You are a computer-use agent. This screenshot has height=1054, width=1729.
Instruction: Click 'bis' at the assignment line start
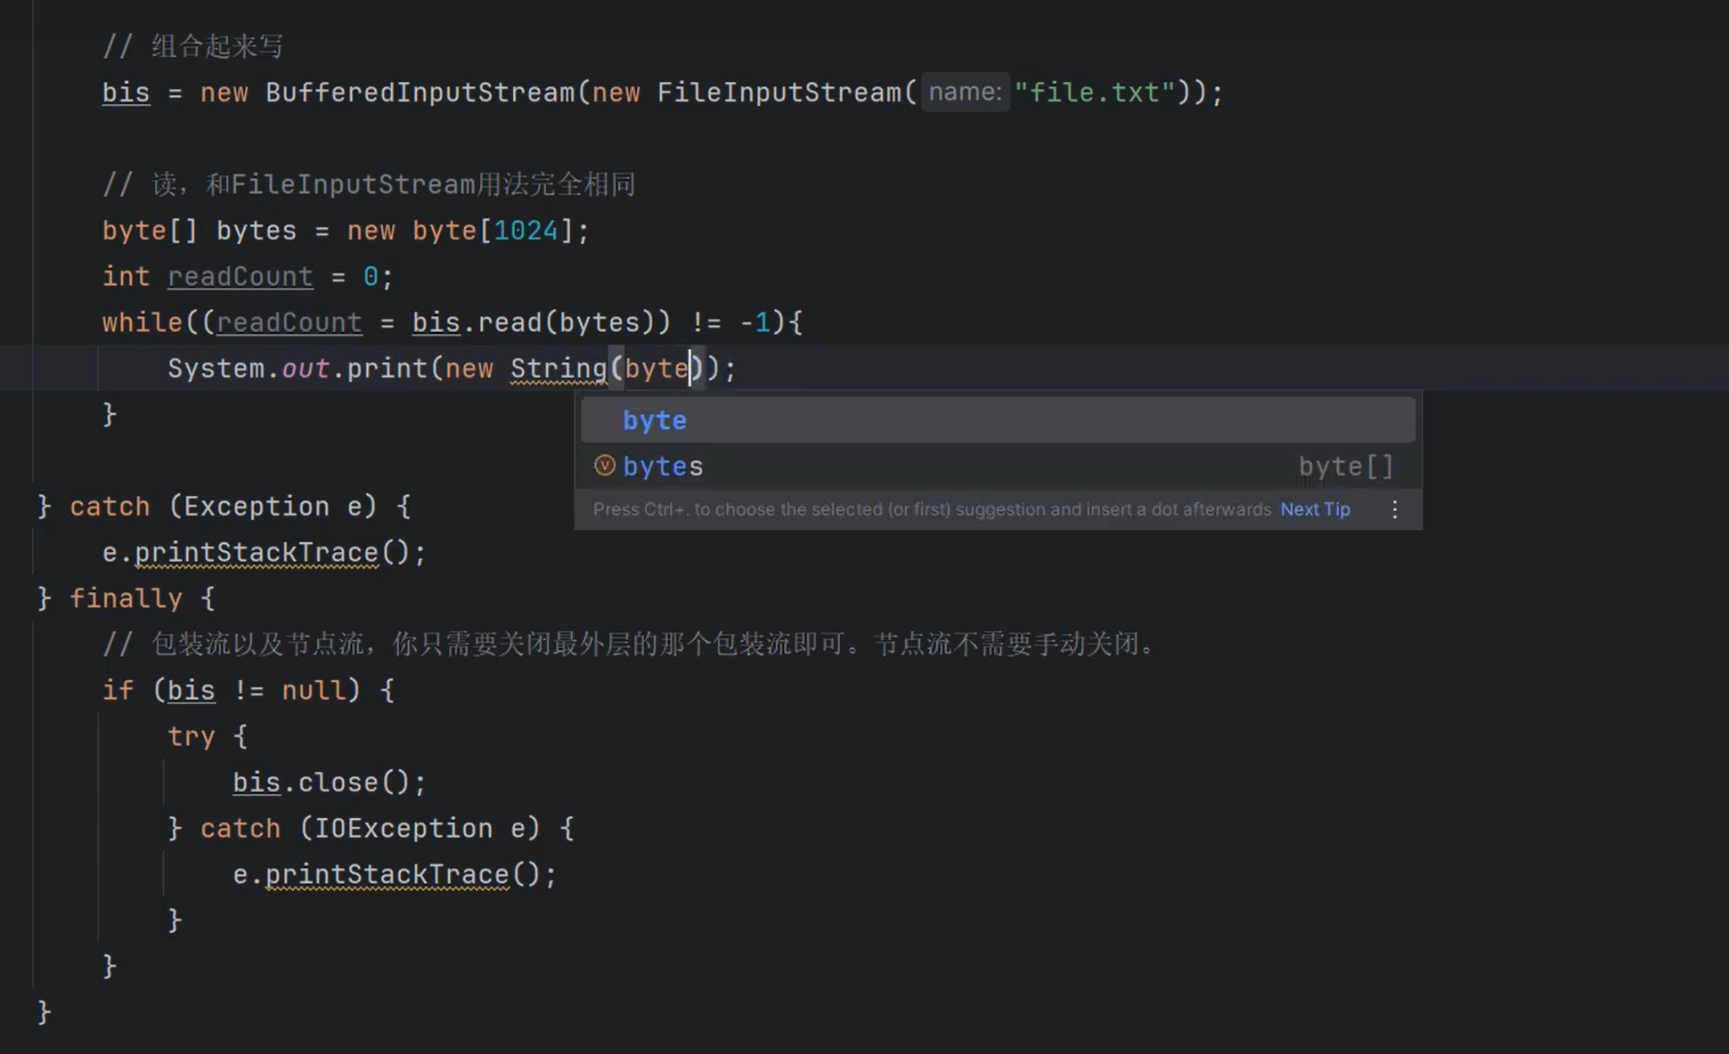(x=126, y=93)
